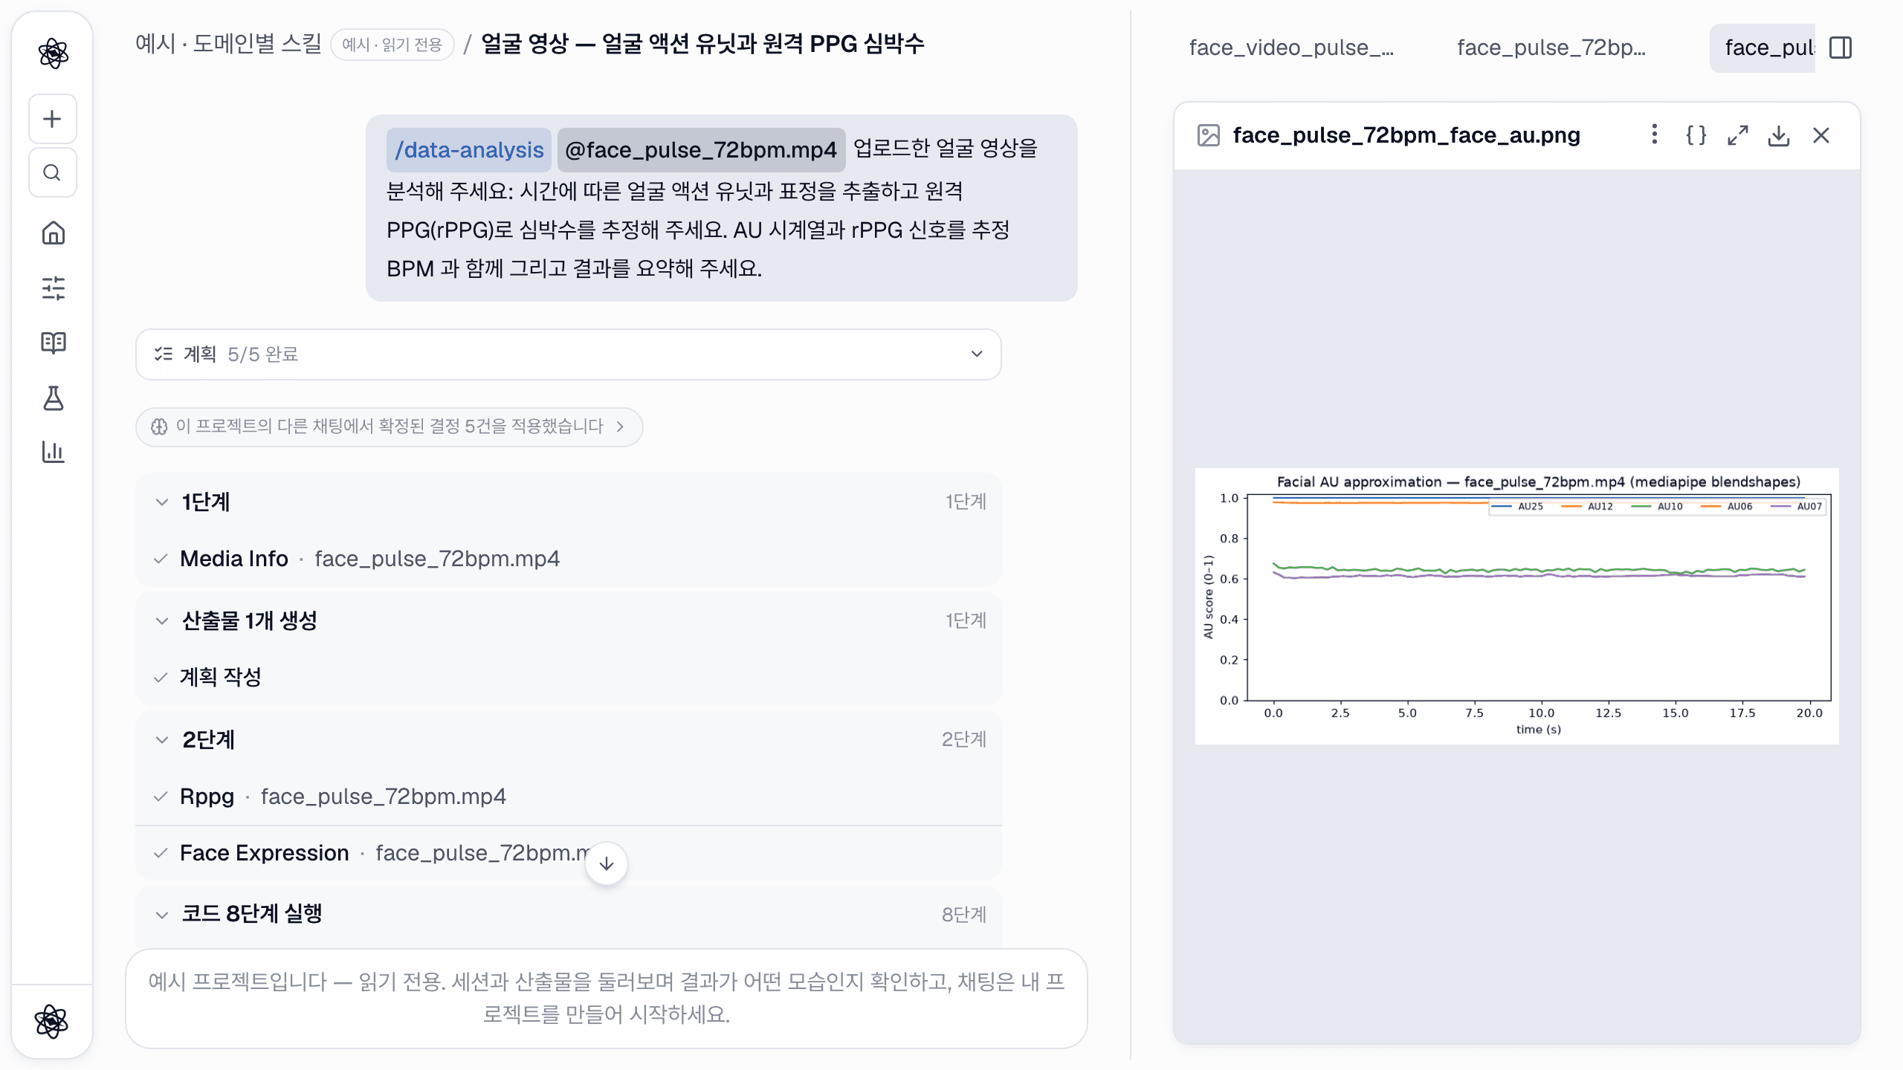Close the face_au.png preview panel
Image resolution: width=1903 pixels, height=1070 pixels.
[1821, 135]
